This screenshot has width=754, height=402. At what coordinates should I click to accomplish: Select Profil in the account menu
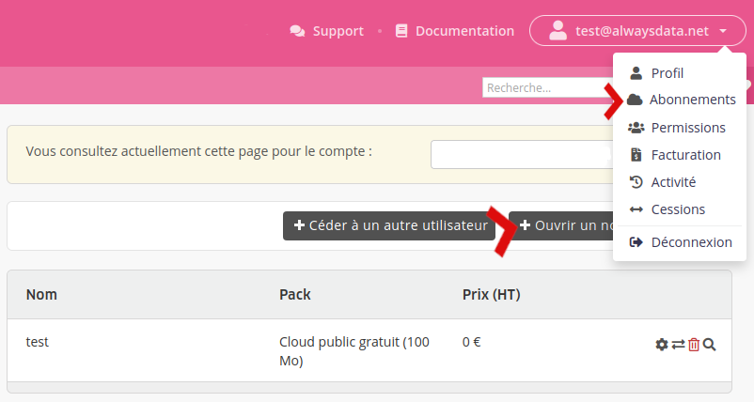pos(667,73)
